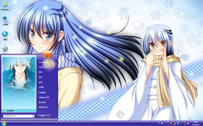The image size is (203, 126).
Task: Click the CH language indicator in tray
Action: click(x=159, y=123)
